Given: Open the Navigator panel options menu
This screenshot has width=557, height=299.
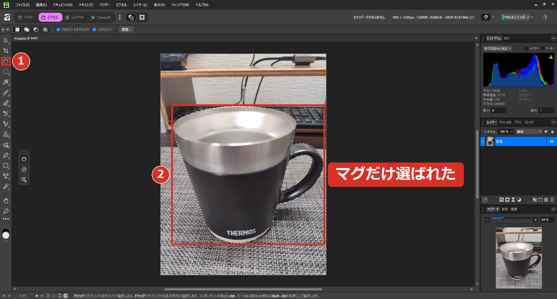Looking at the screenshot, I should pos(553,209).
